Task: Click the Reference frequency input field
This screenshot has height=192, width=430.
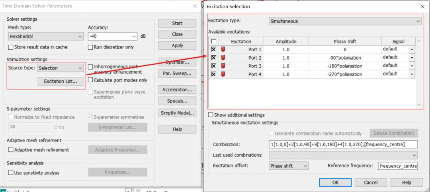Action: [398, 166]
